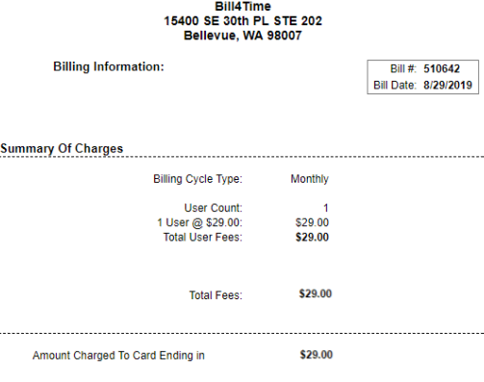Click the Total Fees label
The image size is (484, 382).
216,295
